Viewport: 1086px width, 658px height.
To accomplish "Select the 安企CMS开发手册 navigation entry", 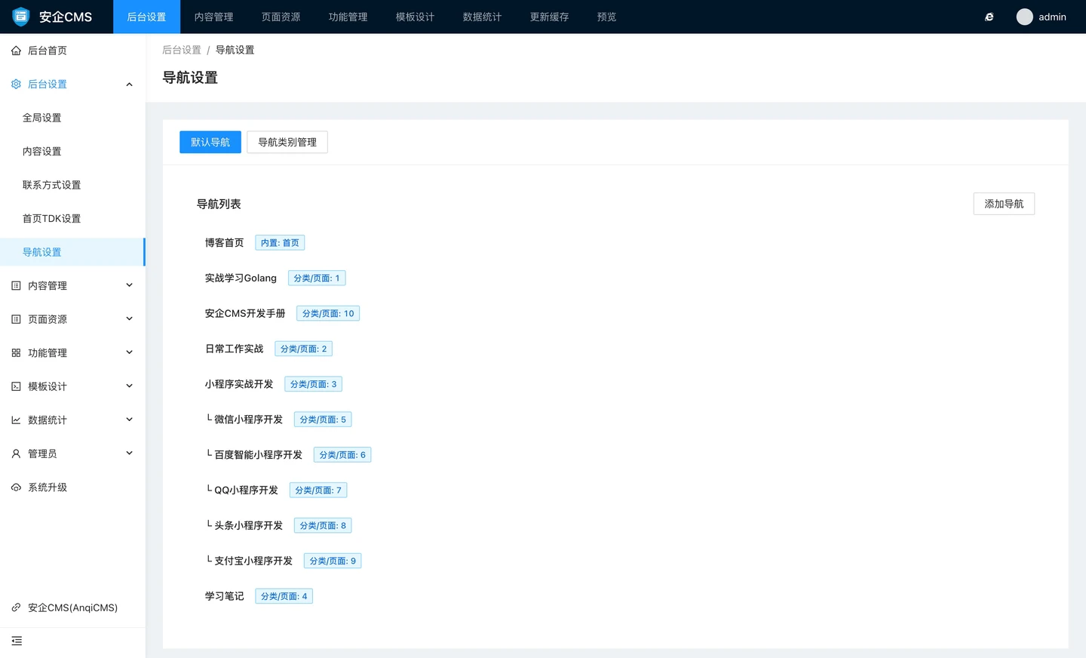I will coord(245,313).
